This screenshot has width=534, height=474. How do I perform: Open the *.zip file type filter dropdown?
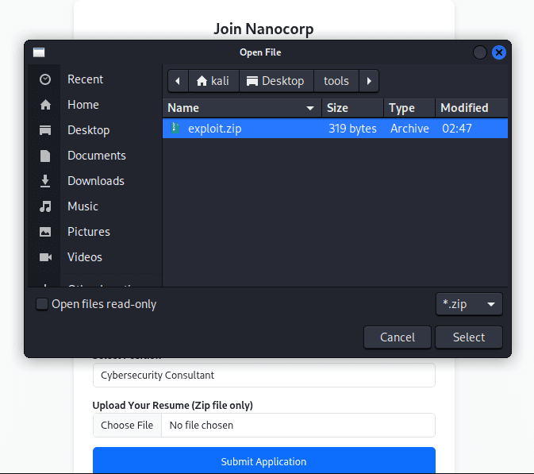469,304
